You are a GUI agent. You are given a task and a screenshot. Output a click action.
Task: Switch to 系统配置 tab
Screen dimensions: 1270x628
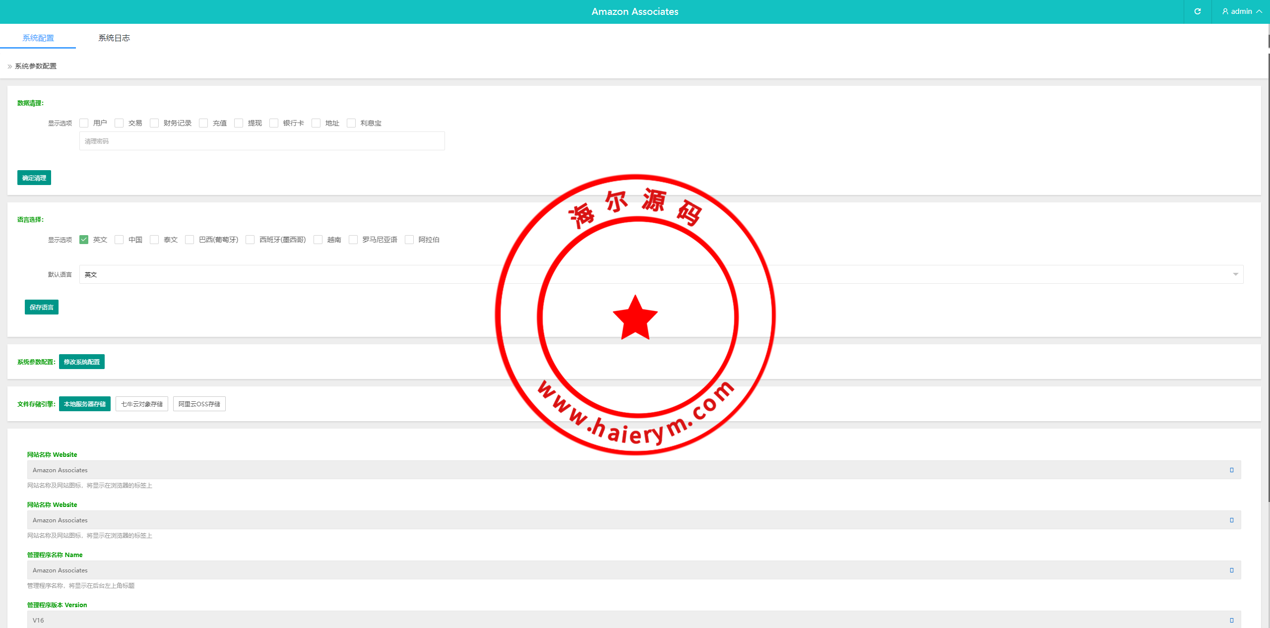(x=38, y=38)
